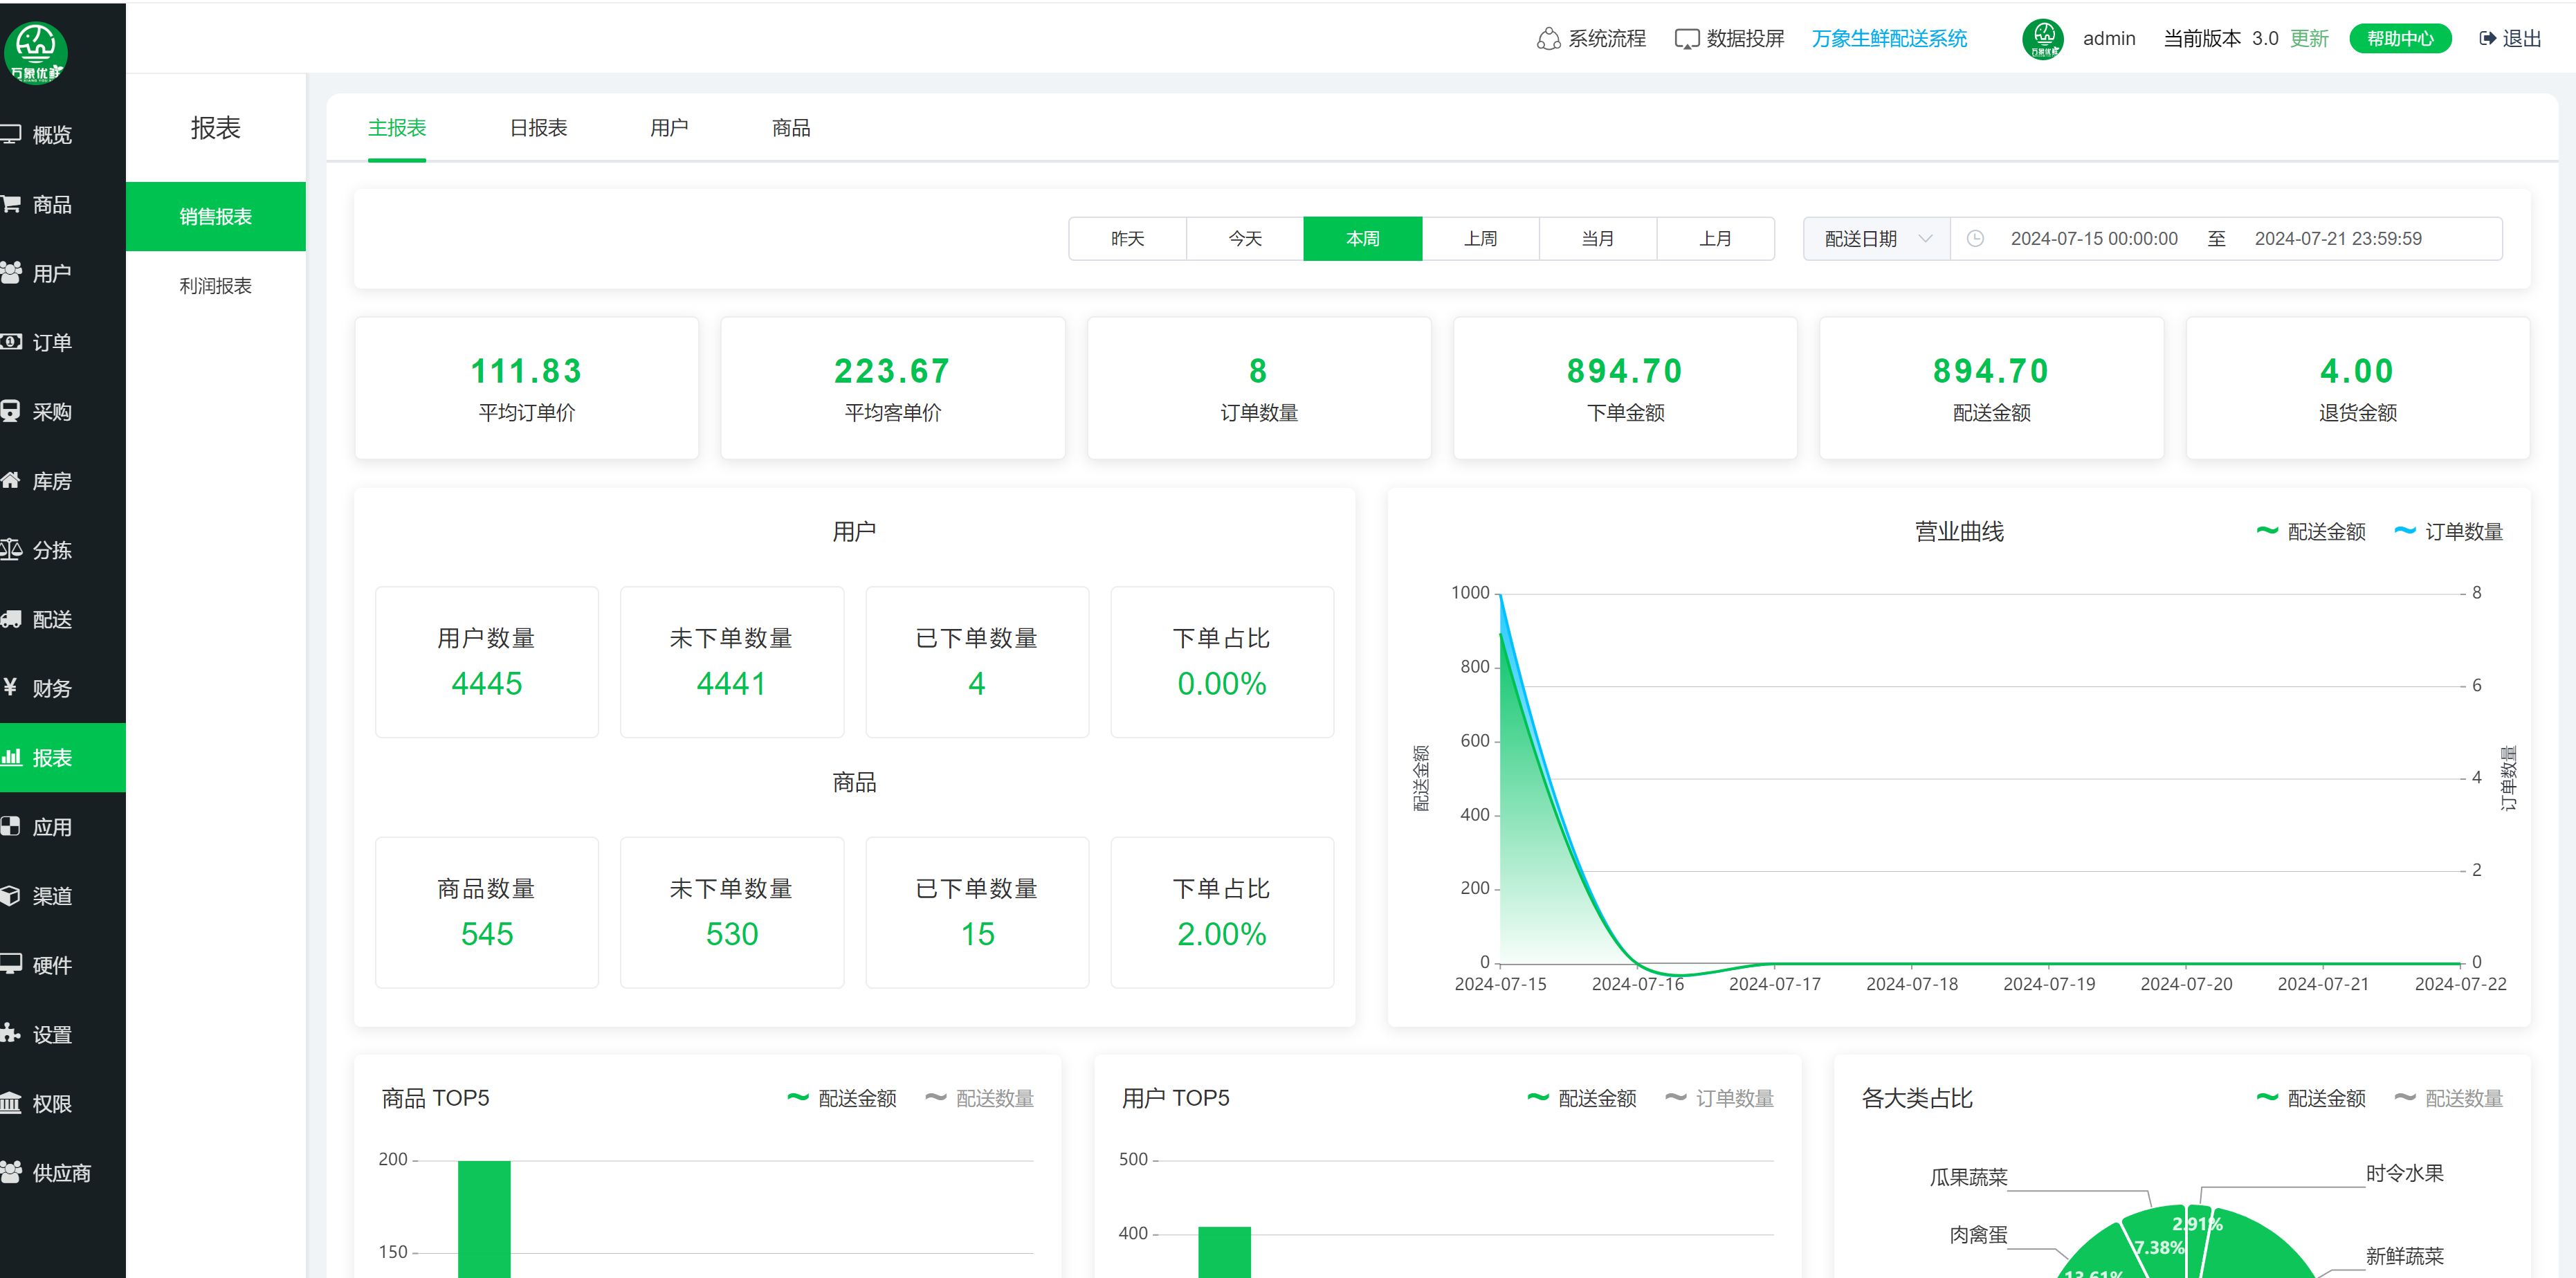Click the 万象优鲜 logo in the sidebar
2576x1278 pixels.
pos(36,52)
